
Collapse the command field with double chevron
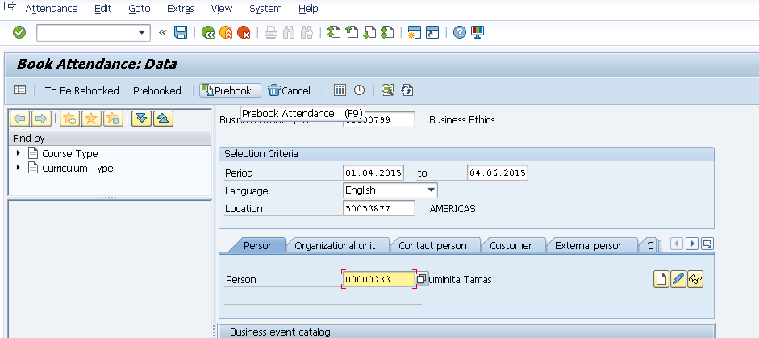[162, 32]
